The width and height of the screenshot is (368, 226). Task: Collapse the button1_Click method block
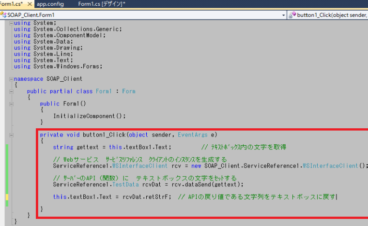pyautogui.click(x=12, y=135)
